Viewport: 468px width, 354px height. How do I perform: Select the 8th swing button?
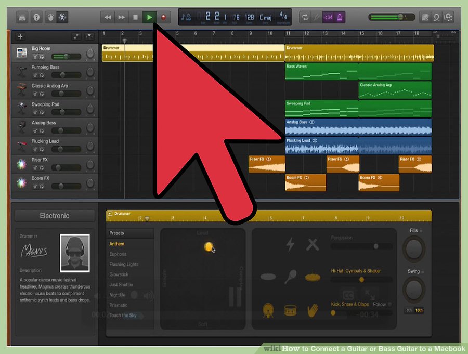[409, 310]
